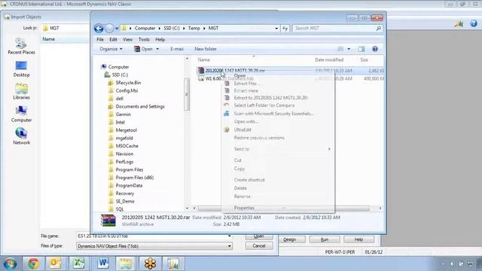Click the Run button in NAV

pyautogui.click(x=325, y=239)
